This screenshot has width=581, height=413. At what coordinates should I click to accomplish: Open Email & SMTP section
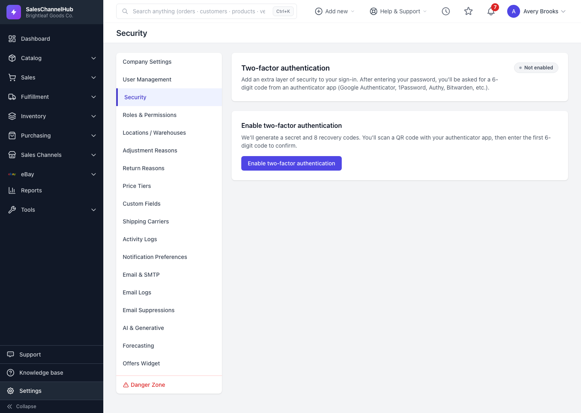[x=169, y=275]
